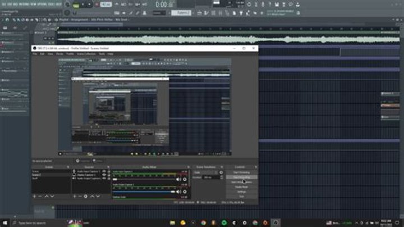Open the Edit menu in OBS
The image size is (404, 227).
pos(42,54)
